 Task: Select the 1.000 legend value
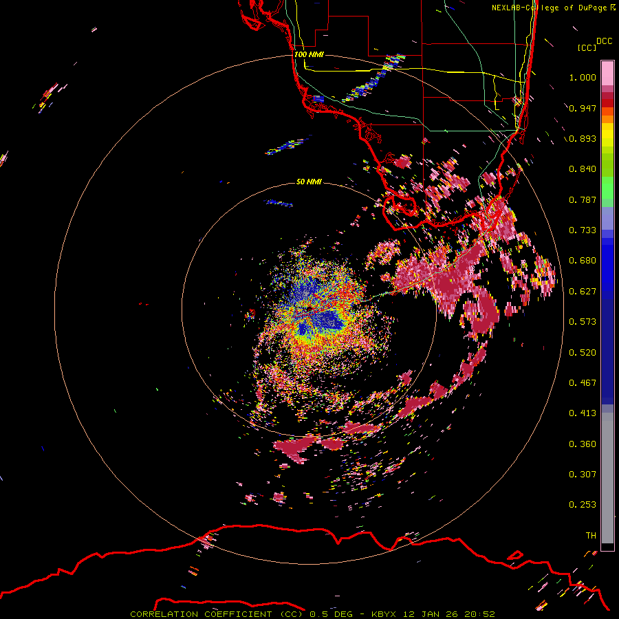pos(583,77)
